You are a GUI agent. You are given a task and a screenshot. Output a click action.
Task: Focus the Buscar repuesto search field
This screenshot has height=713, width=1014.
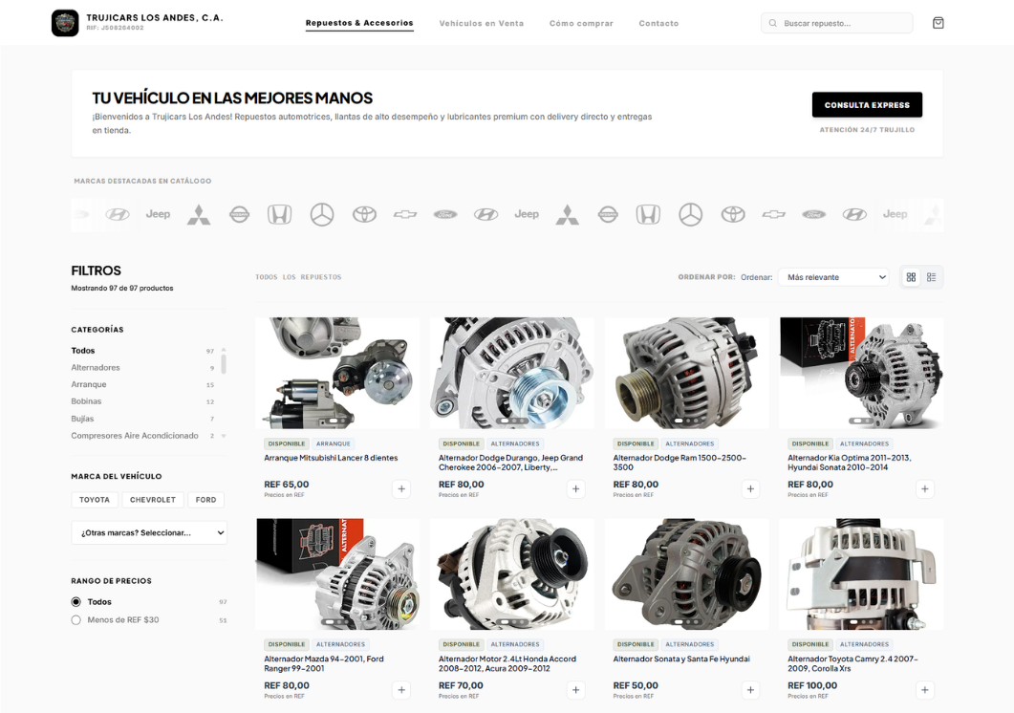pyautogui.click(x=837, y=23)
